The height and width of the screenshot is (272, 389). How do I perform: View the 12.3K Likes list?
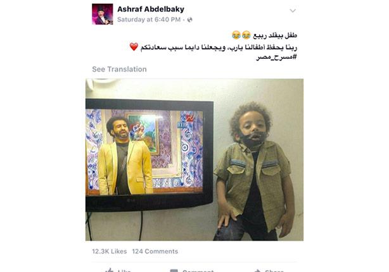(110, 251)
